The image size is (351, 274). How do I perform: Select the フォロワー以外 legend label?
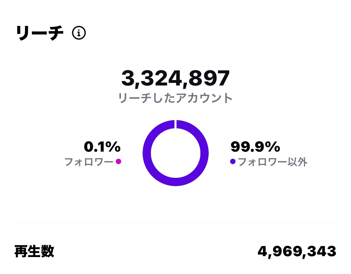pyautogui.click(x=273, y=162)
